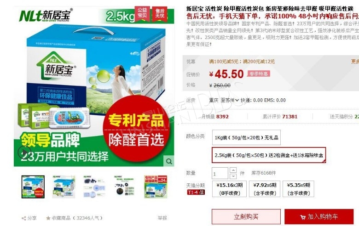This screenshot has height=226, width=359.
Task: Open the 至苏州 shipping destination dropdown
Action: pyautogui.click(x=230, y=100)
